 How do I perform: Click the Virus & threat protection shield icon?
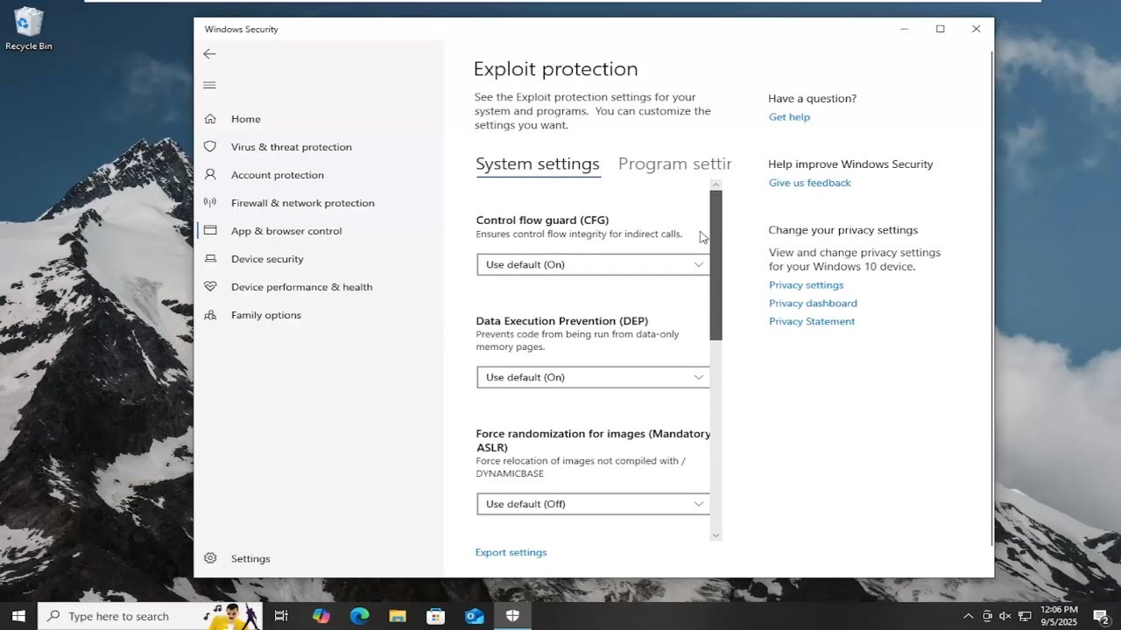[x=210, y=147]
